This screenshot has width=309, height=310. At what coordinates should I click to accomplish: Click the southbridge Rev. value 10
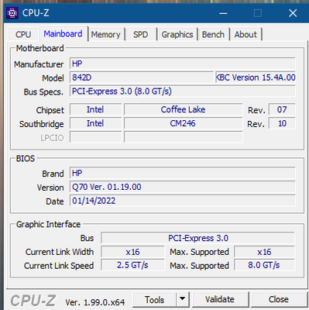282,123
